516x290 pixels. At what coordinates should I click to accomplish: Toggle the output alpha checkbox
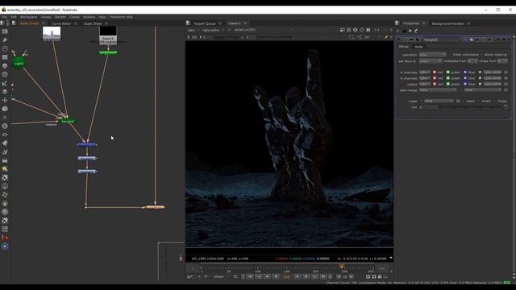480,84
